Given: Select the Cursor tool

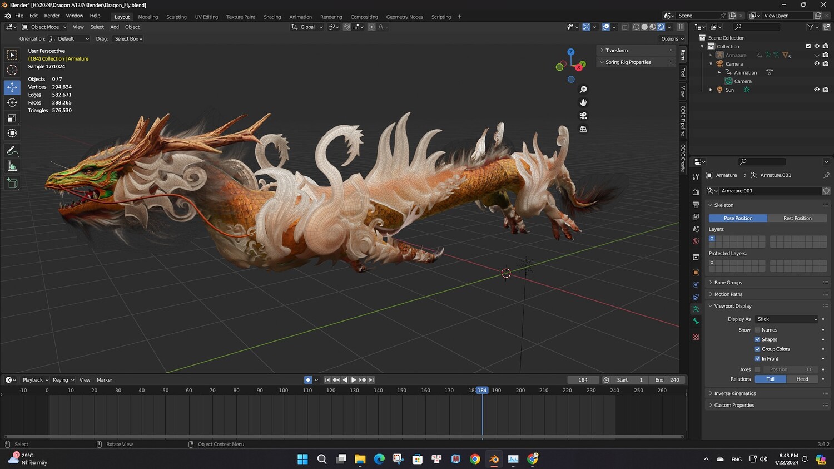Looking at the screenshot, I should point(12,70).
